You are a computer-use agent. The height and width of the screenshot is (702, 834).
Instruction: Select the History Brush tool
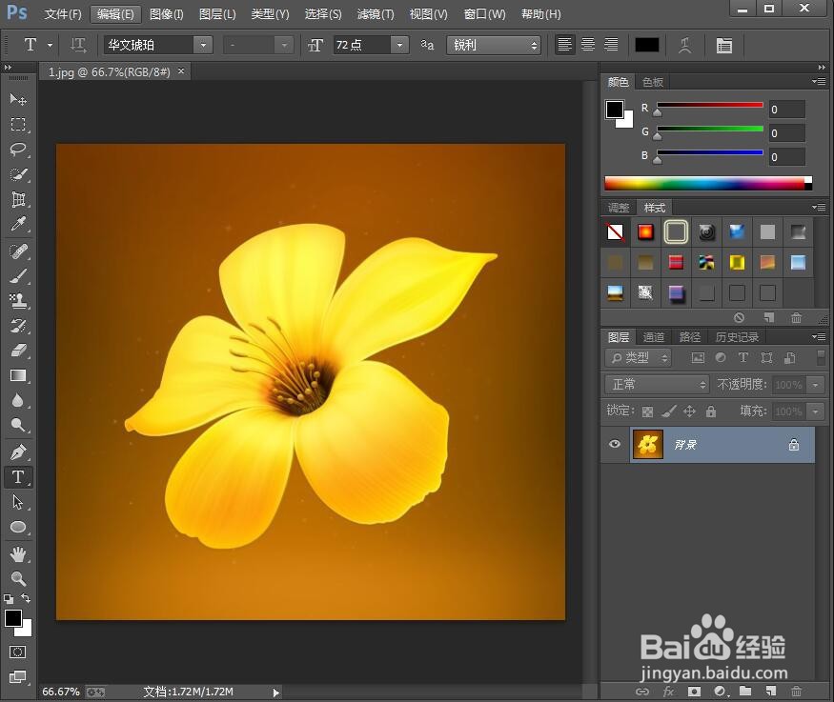click(18, 326)
